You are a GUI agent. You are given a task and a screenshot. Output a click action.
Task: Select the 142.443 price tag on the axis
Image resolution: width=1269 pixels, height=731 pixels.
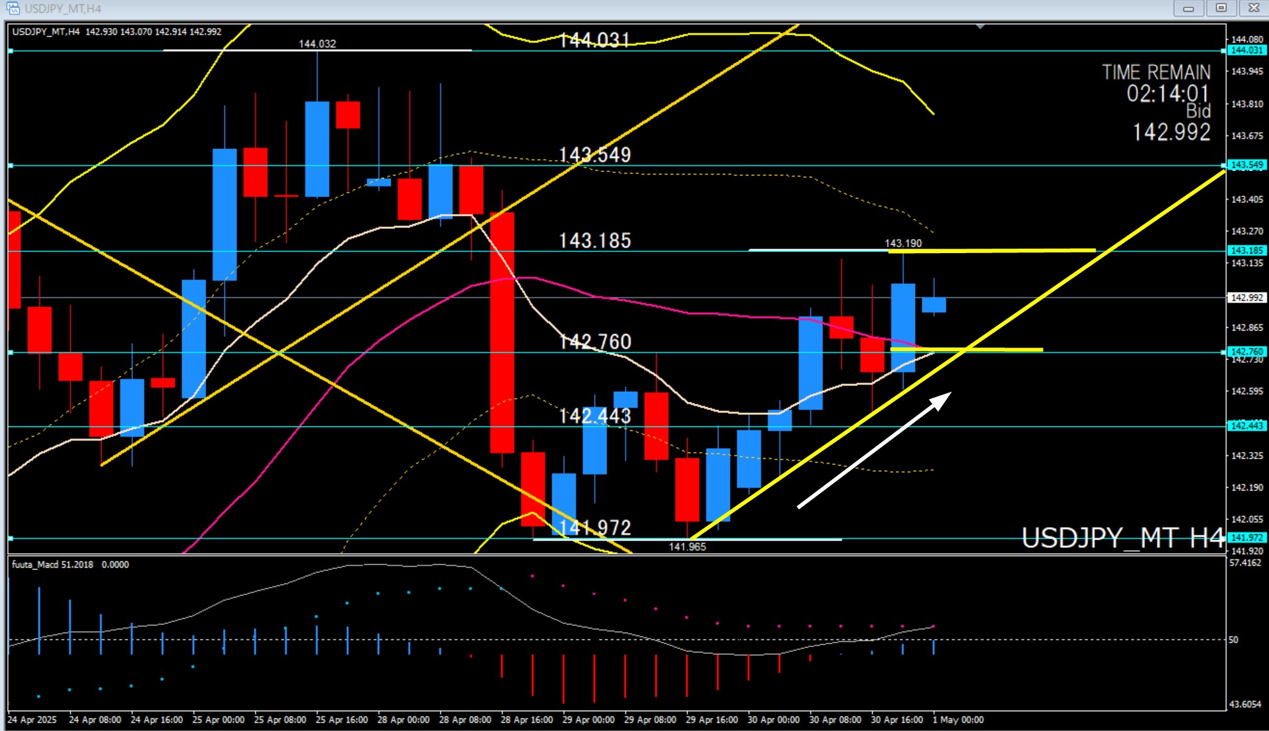point(1247,425)
